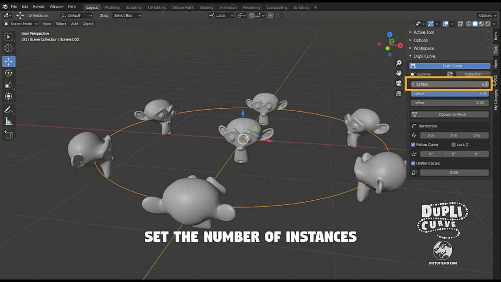Open the Object Mode dropdown
Screen dimensions: 501x282
[21, 23]
